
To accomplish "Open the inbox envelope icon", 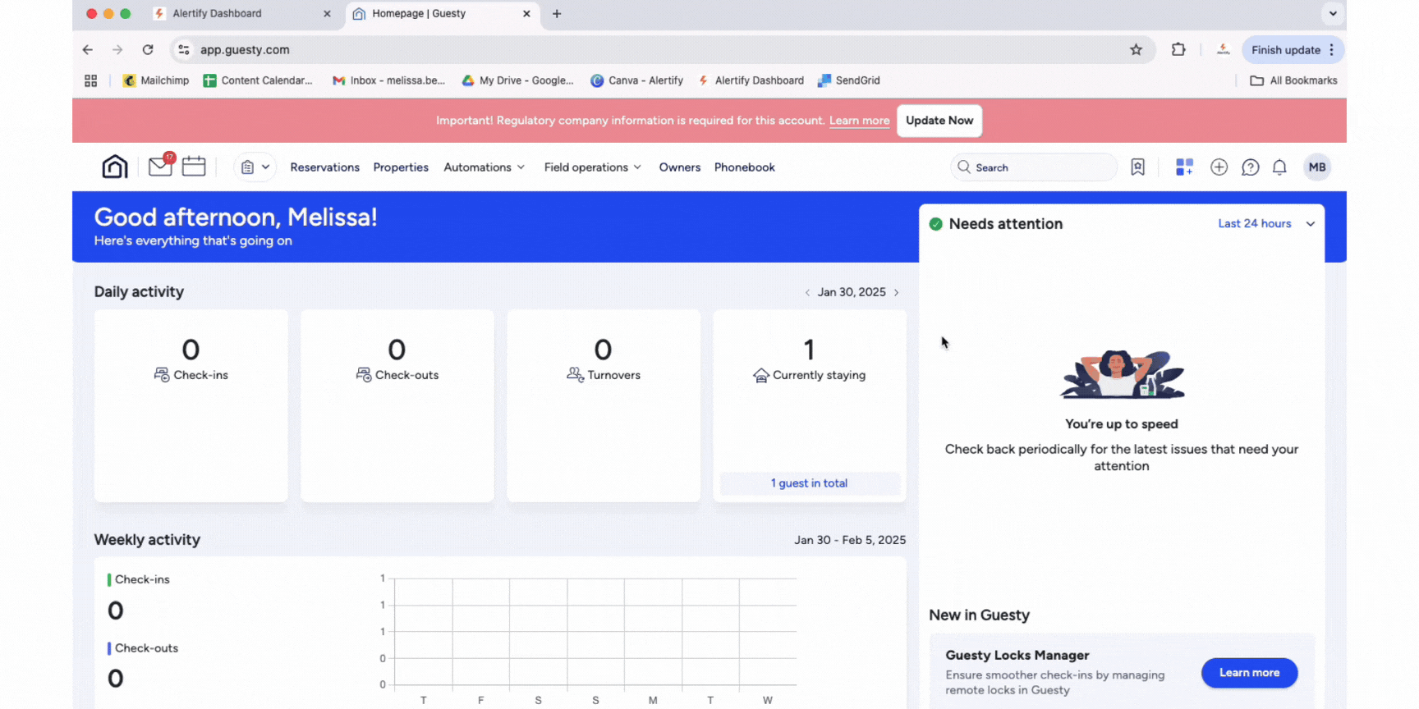I will coord(160,167).
